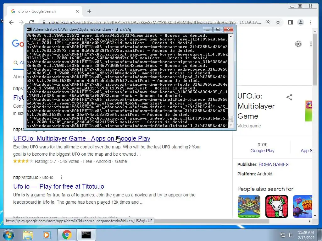Click the address bar URL
Screen dimensions: 322x241
pyautogui.click(x=155, y=22)
